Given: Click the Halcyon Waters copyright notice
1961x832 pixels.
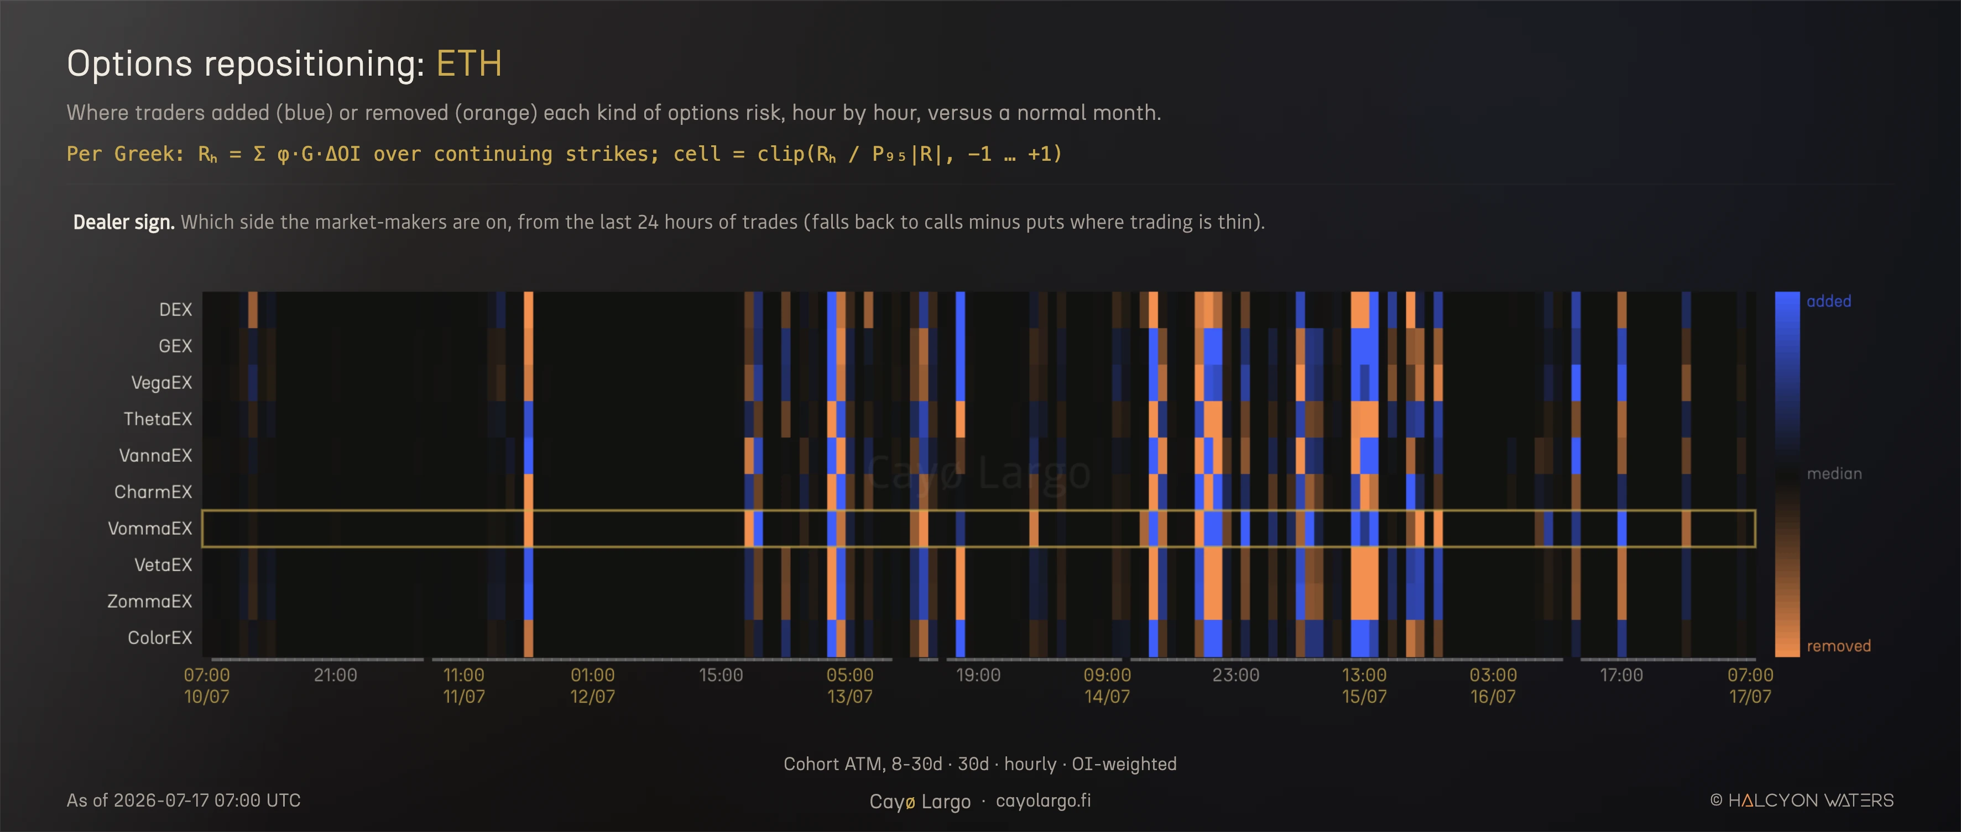Looking at the screenshot, I should point(1802,801).
